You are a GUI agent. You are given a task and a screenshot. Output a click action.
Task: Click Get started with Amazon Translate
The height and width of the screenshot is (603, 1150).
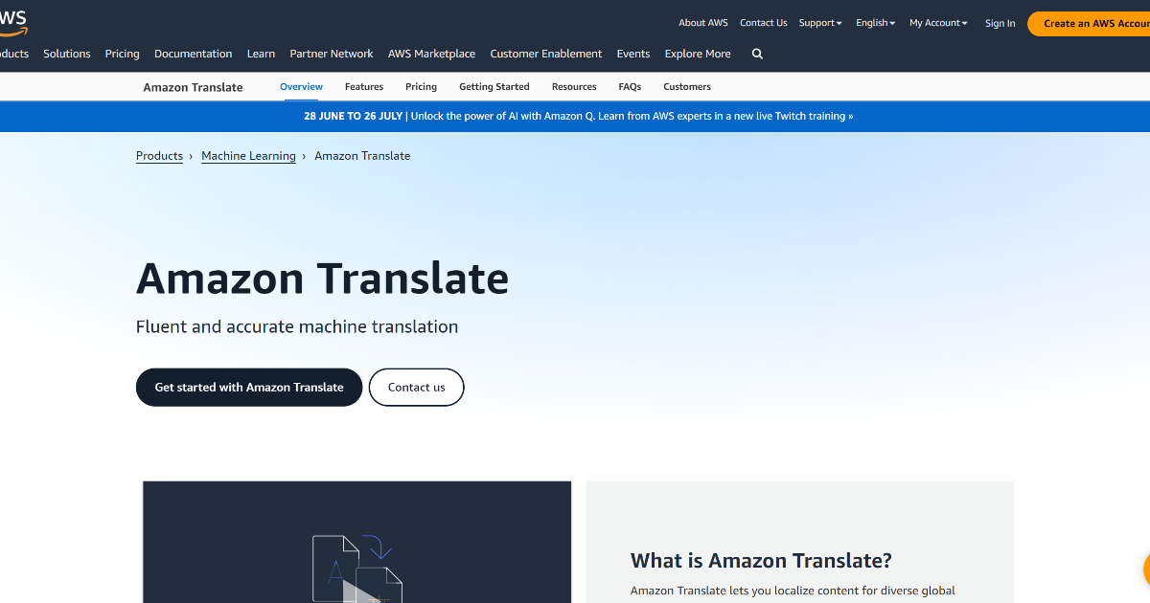248,387
